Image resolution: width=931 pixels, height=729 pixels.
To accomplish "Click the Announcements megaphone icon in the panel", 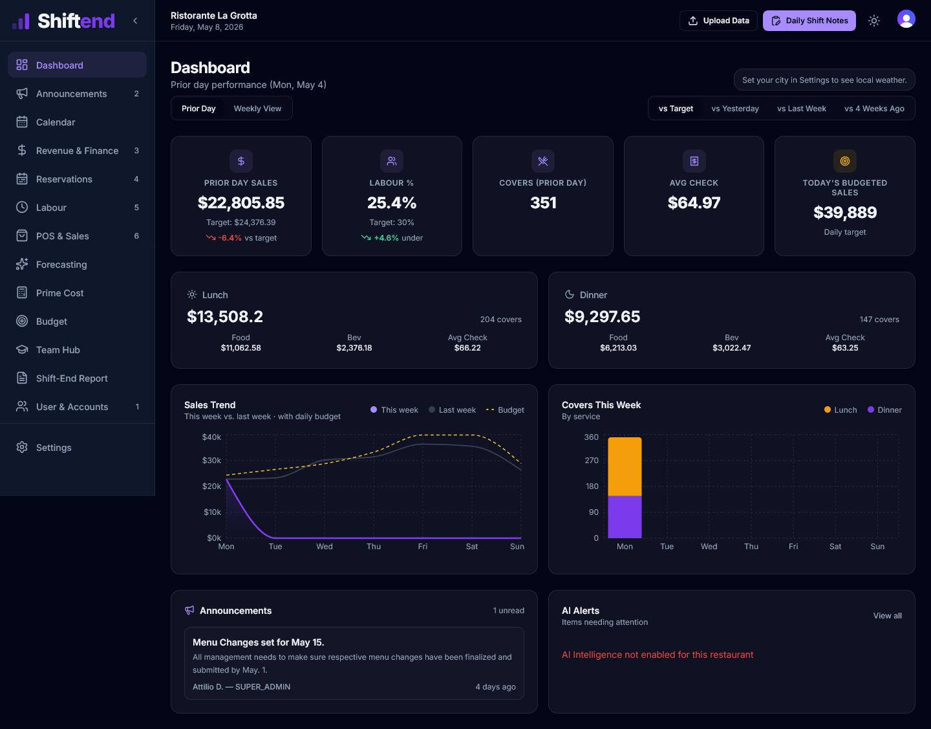I will tap(189, 610).
